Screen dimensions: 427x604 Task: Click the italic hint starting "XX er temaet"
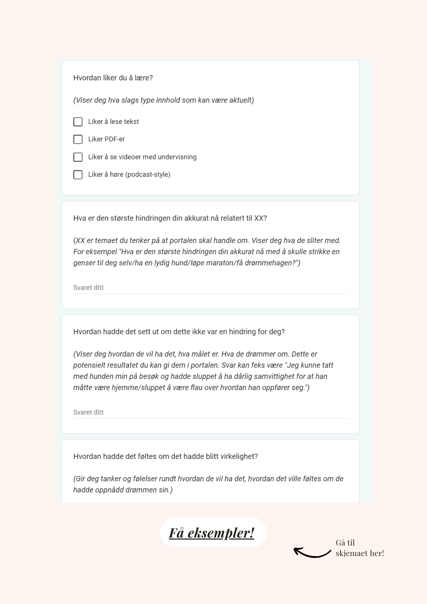click(x=207, y=252)
